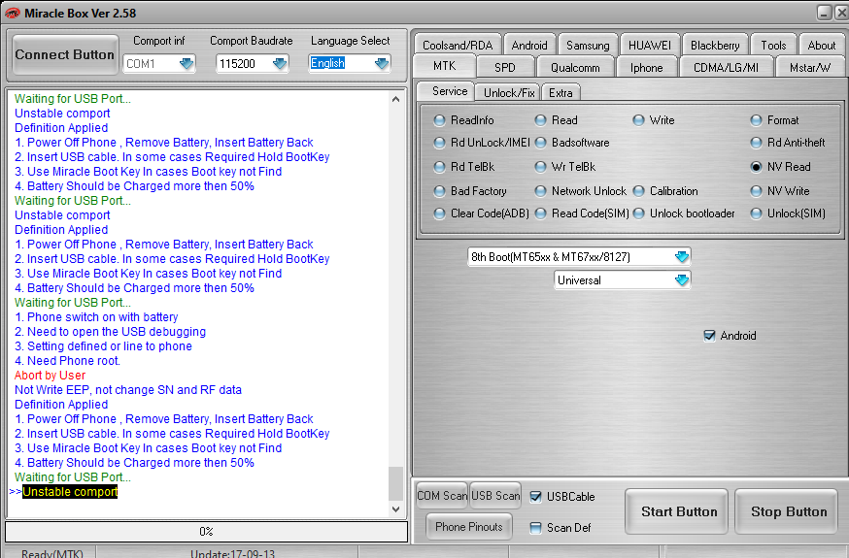Screen dimensions: 849x558
Task: Select the Read radio option
Action: 540,120
